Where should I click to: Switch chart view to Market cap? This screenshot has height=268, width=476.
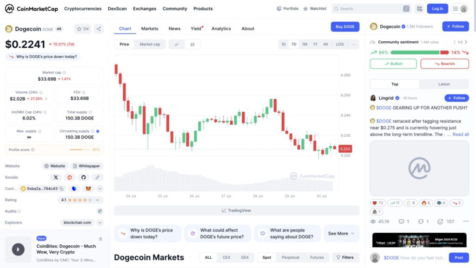(150, 44)
